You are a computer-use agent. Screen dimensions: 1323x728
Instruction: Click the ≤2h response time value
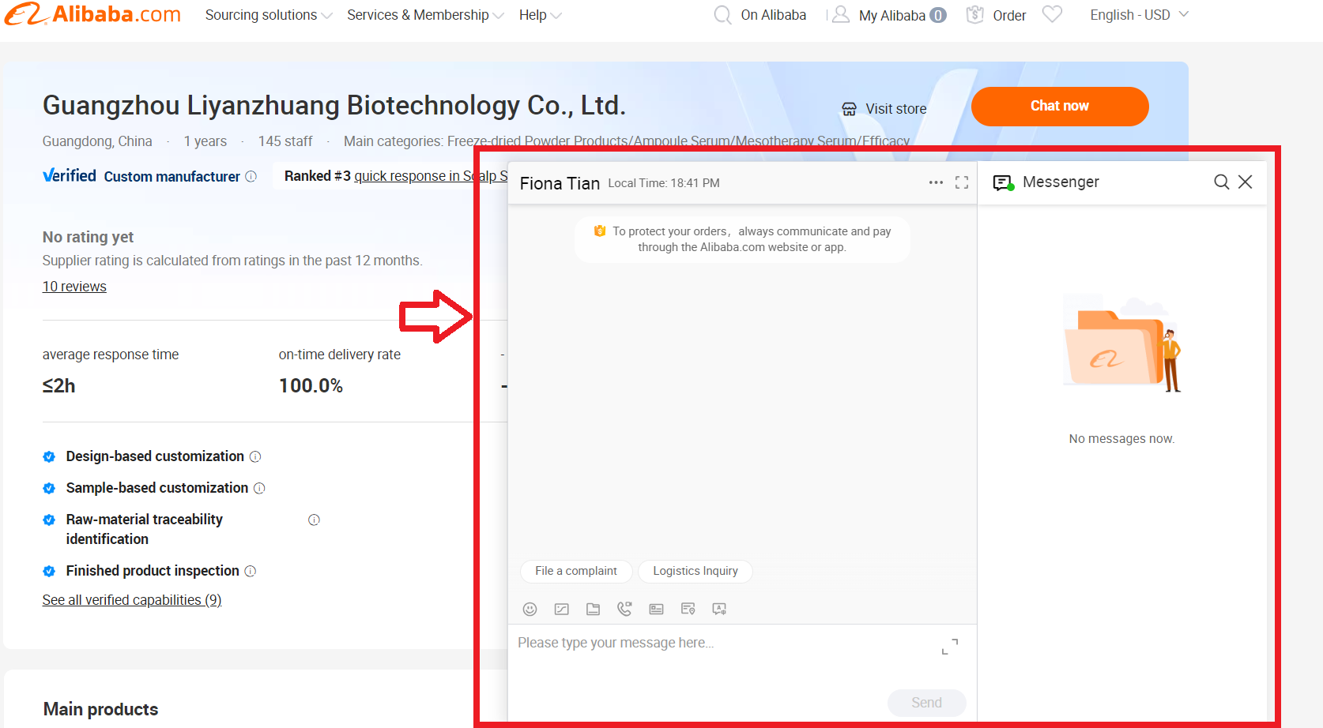[59, 385]
